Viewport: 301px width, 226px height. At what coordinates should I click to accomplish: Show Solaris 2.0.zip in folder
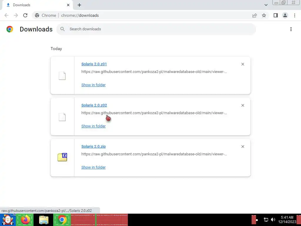pos(93,167)
